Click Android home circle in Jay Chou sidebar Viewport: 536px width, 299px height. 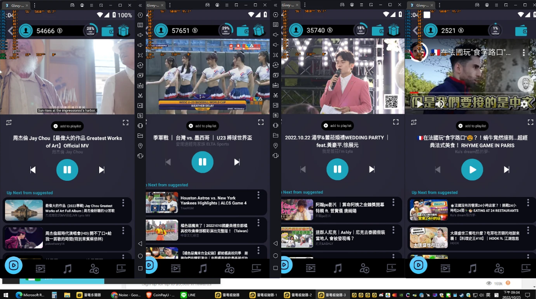140,256
